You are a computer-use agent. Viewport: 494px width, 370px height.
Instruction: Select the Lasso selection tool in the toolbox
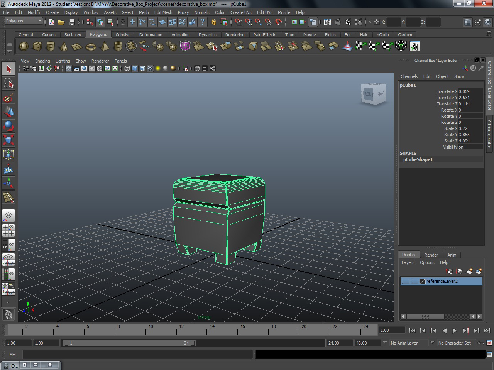pos(8,83)
